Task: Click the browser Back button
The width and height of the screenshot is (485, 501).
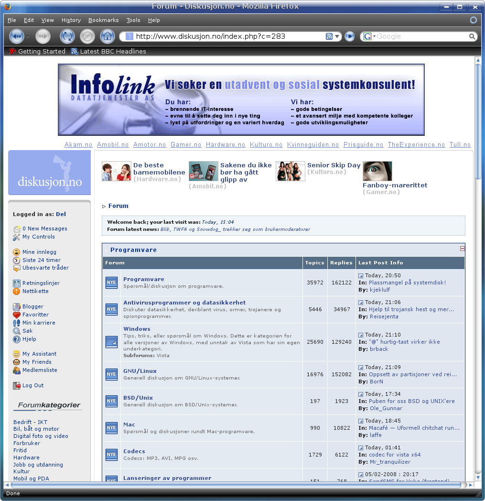Action: [17, 36]
